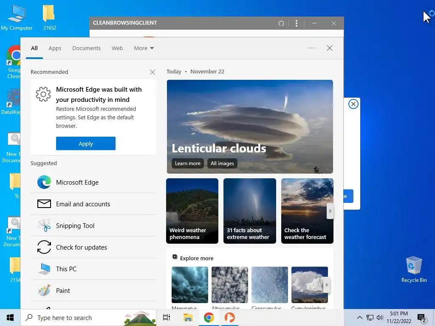435x326 pixels.
Task: Open Check the weather forecast card
Action: pyautogui.click(x=307, y=211)
